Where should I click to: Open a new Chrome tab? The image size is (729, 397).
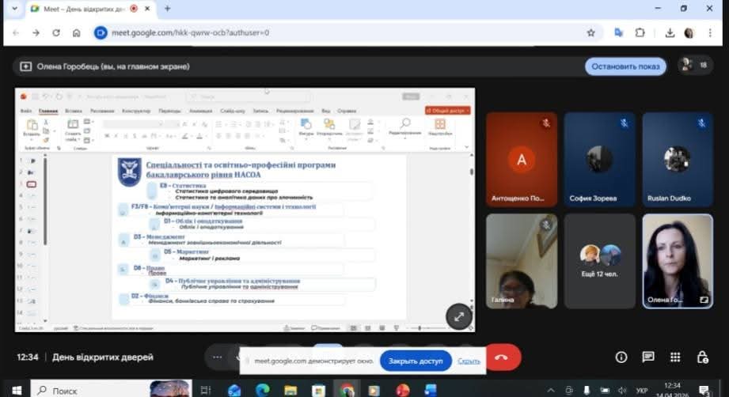point(167,9)
